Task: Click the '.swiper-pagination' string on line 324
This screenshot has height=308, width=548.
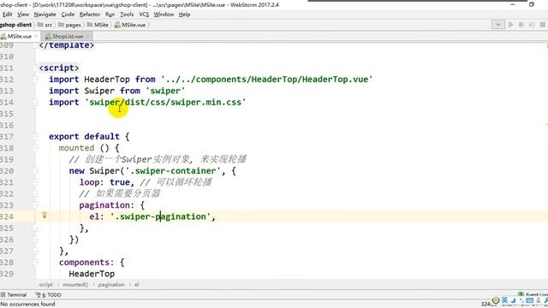Action: tap(160, 216)
